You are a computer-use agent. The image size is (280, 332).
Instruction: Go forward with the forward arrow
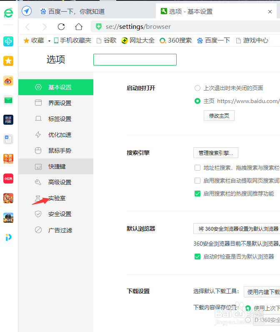pos(44,27)
